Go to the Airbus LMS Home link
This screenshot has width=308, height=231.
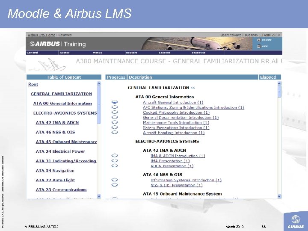[x=41, y=35]
